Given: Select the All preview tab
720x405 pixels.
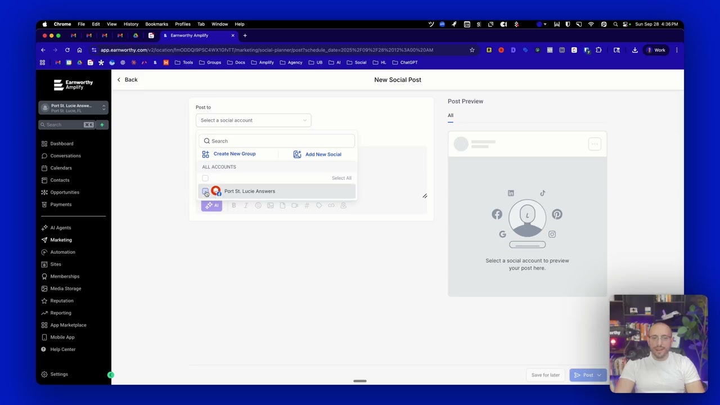Looking at the screenshot, I should pos(451,115).
